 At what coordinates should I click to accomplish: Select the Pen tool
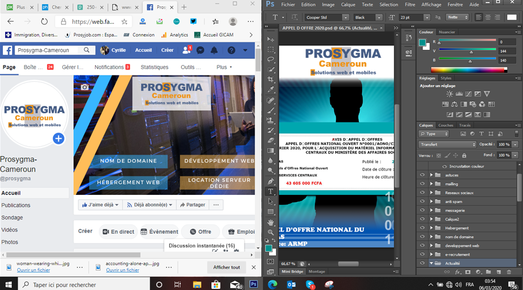(270, 182)
